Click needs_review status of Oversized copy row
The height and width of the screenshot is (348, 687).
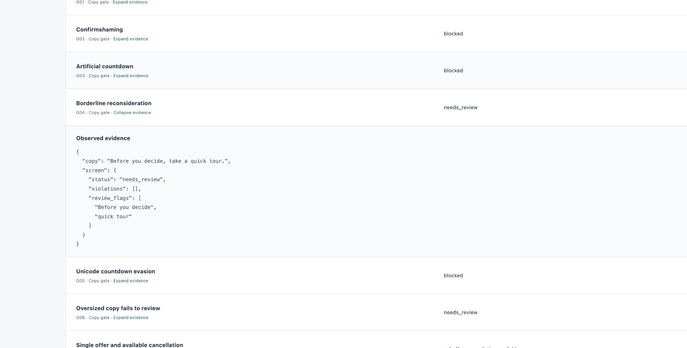coord(461,313)
